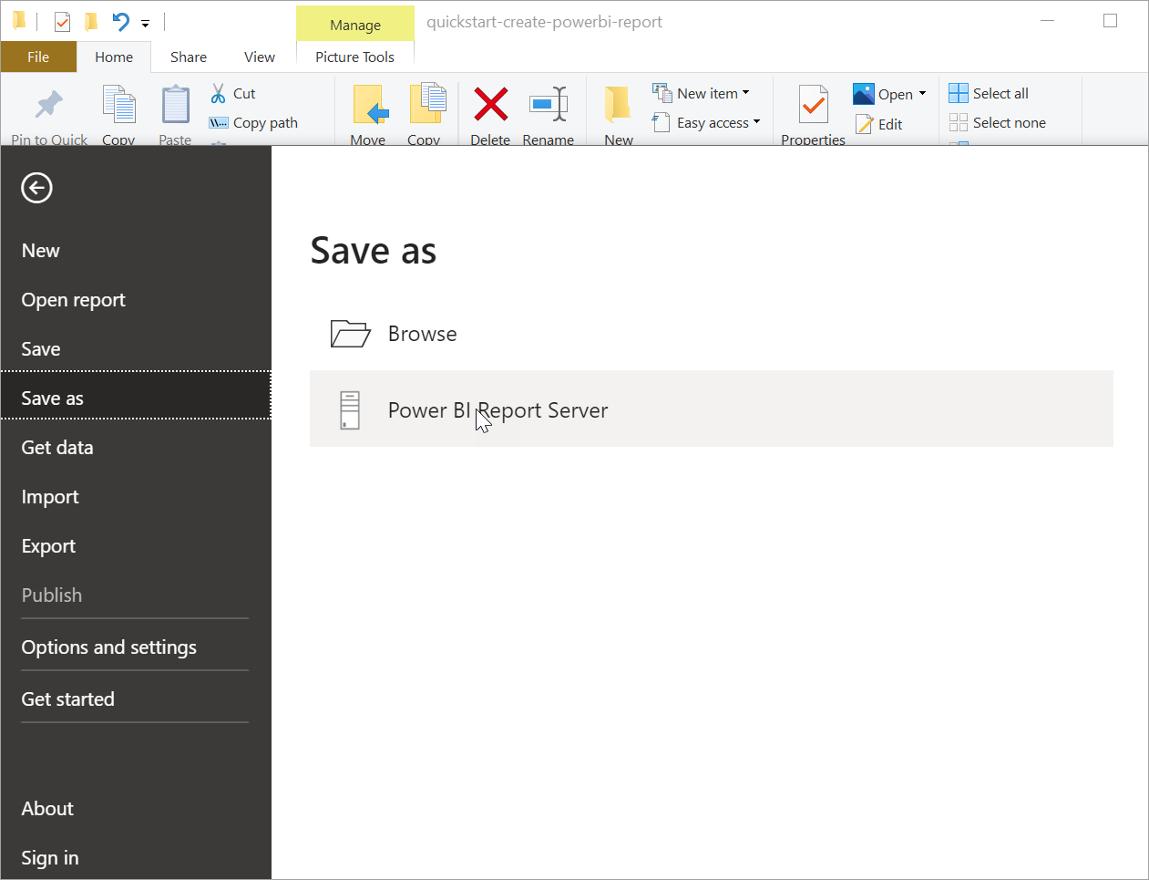Open the Easy access dropdown
Screen dimensions: 1149x880
click(x=757, y=122)
